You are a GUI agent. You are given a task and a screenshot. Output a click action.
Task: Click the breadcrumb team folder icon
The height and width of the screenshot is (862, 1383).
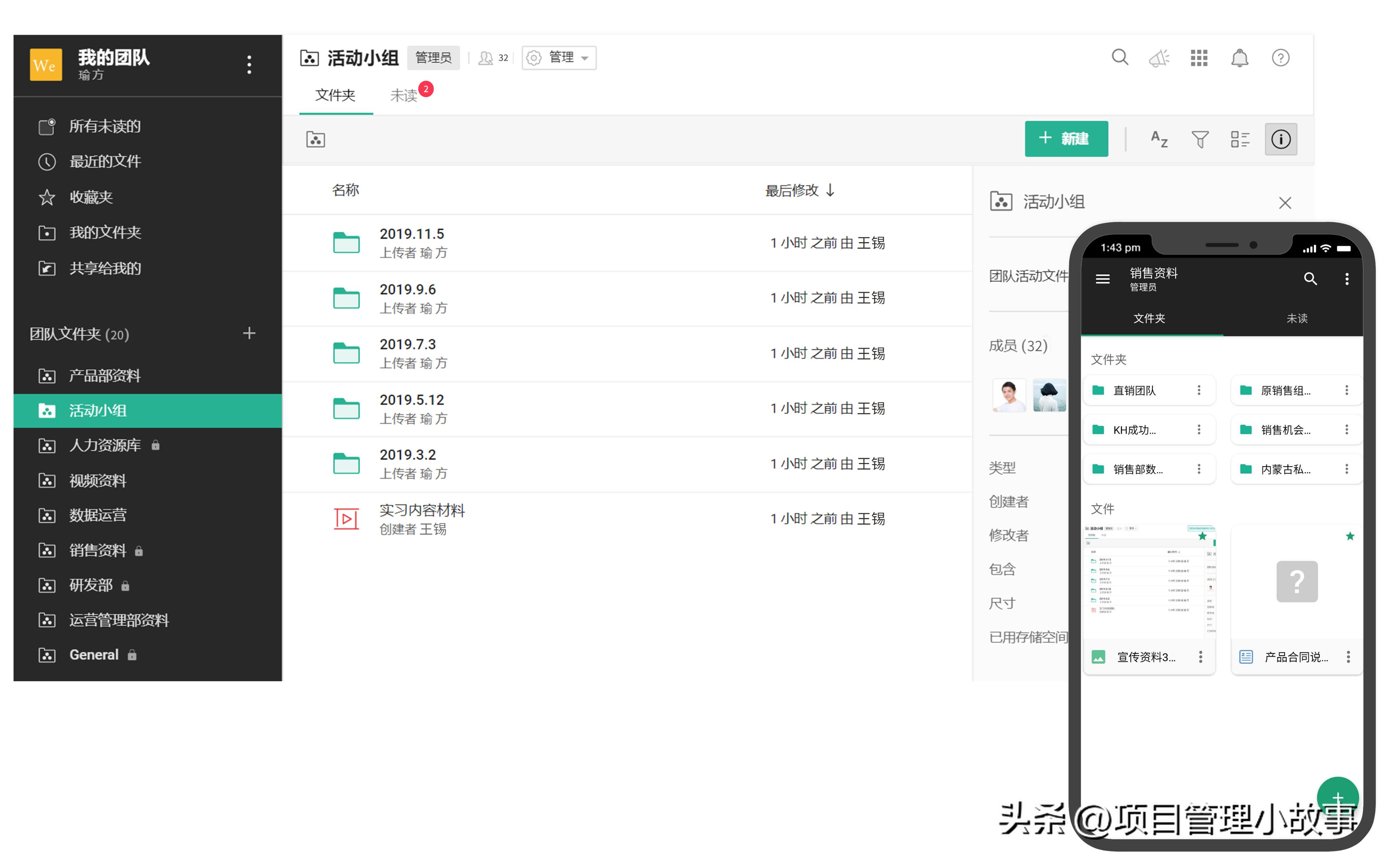tap(315, 139)
